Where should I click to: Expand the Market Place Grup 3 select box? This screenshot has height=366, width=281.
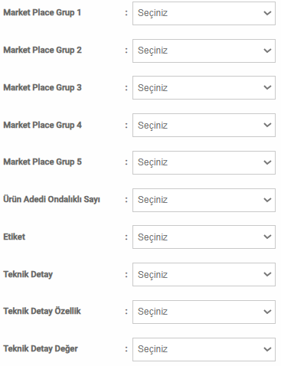click(204, 88)
